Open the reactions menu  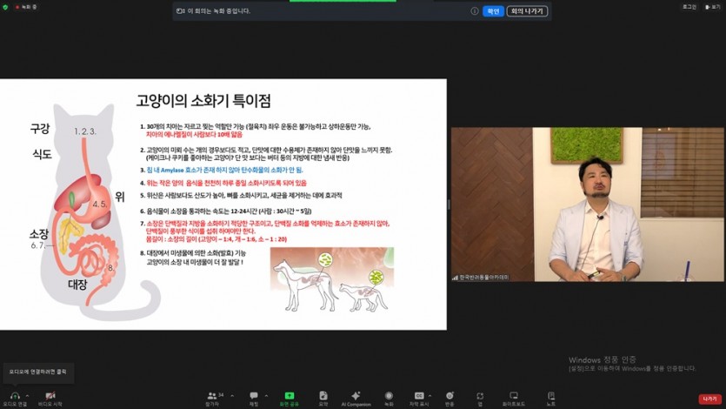[x=450, y=399]
